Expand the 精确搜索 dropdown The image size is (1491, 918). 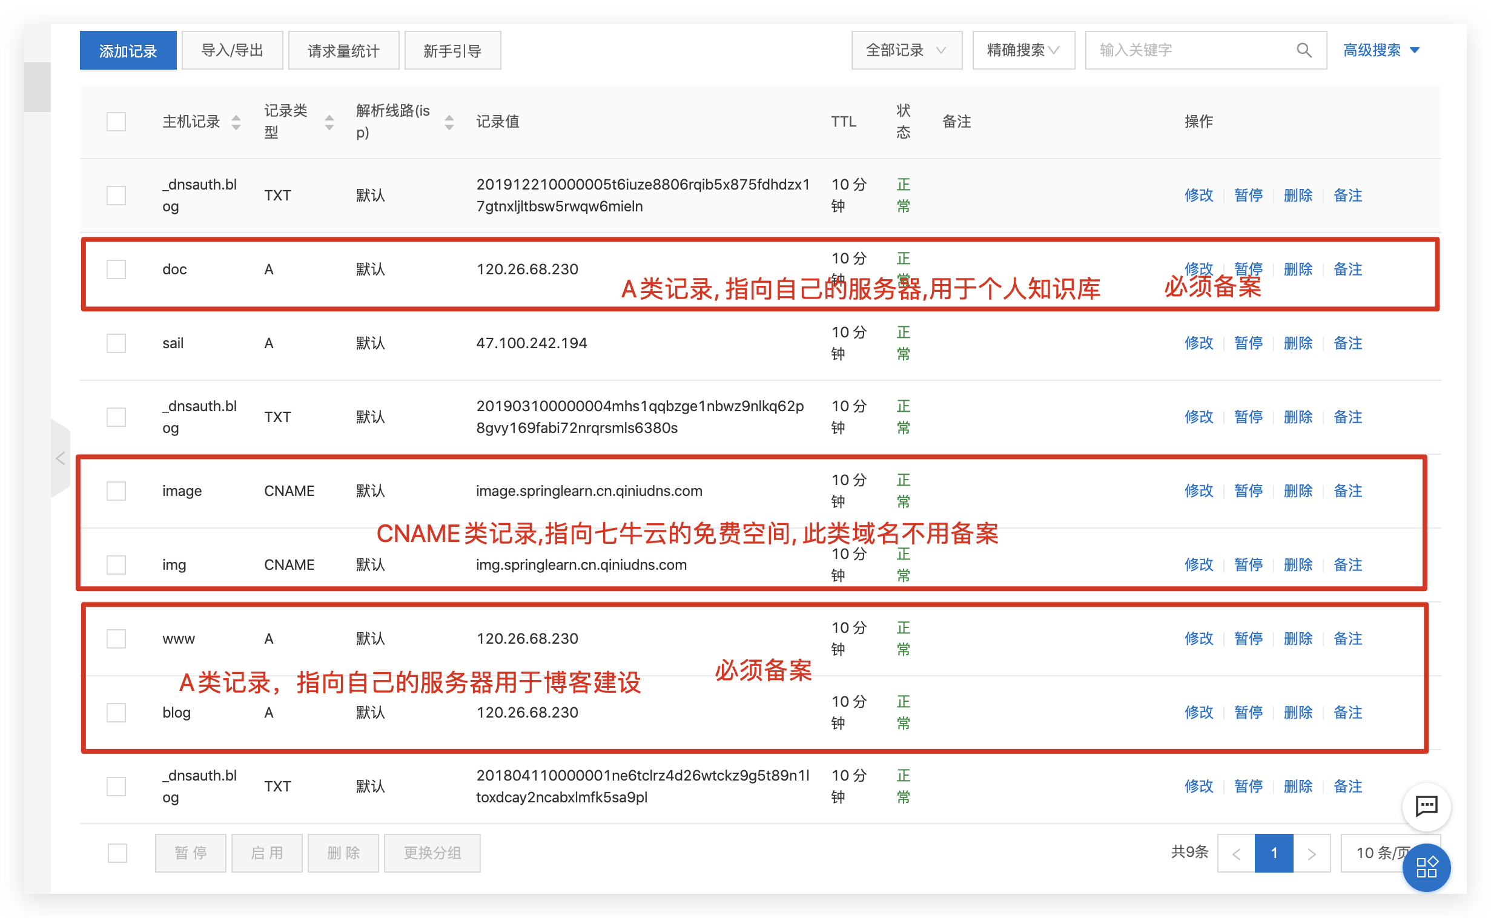[1023, 50]
